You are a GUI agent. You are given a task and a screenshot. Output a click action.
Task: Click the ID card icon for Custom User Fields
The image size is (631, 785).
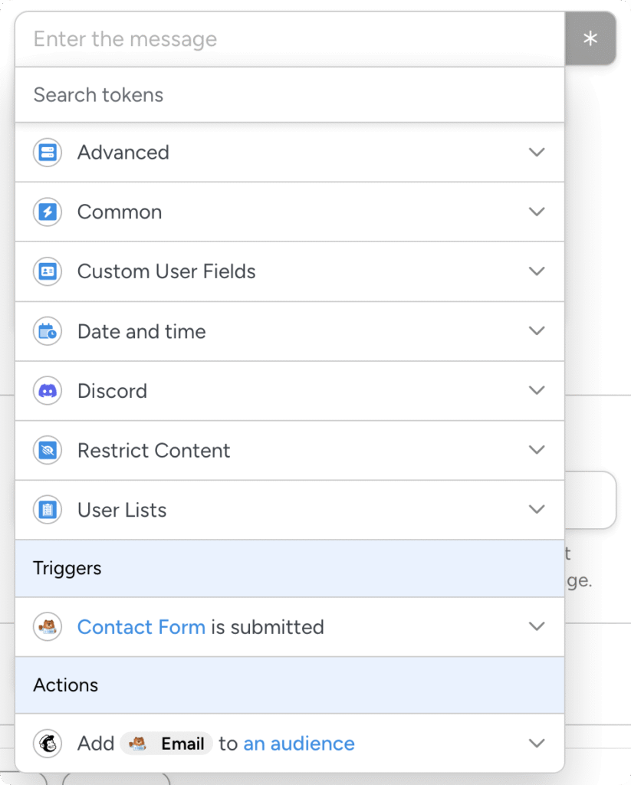[47, 271]
